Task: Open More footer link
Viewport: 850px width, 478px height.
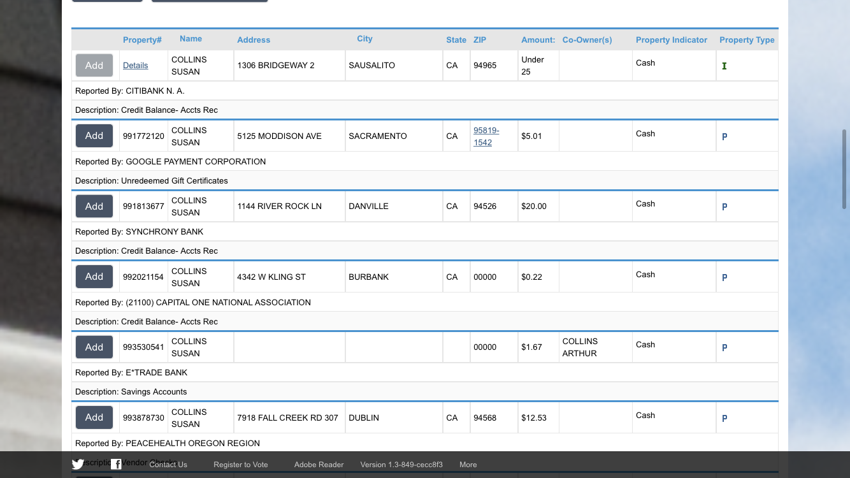Action: click(468, 465)
